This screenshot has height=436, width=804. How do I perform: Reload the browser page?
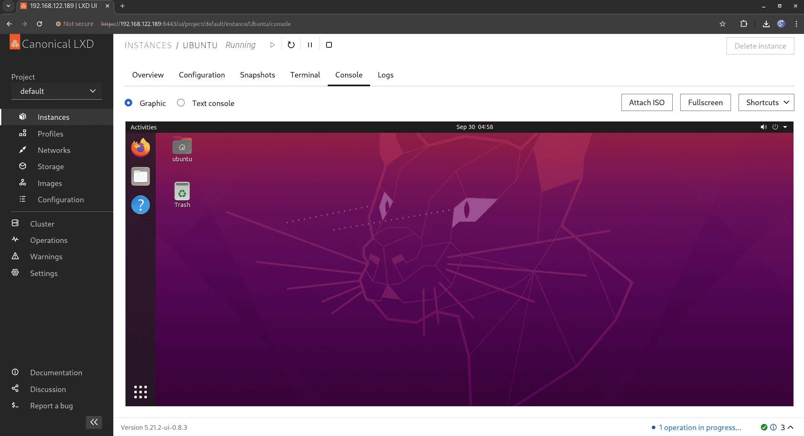(x=39, y=24)
